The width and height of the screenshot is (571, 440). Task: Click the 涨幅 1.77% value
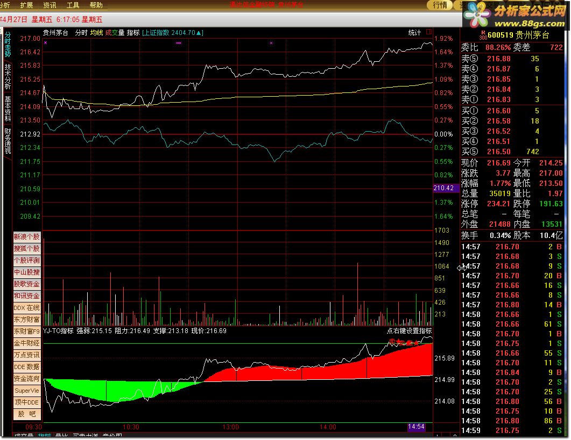[500, 183]
